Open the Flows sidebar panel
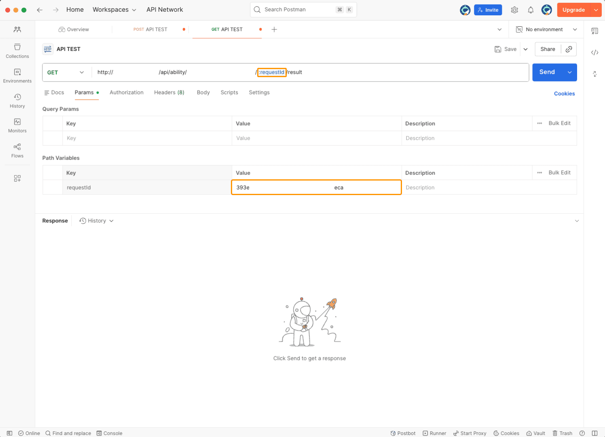 17,151
